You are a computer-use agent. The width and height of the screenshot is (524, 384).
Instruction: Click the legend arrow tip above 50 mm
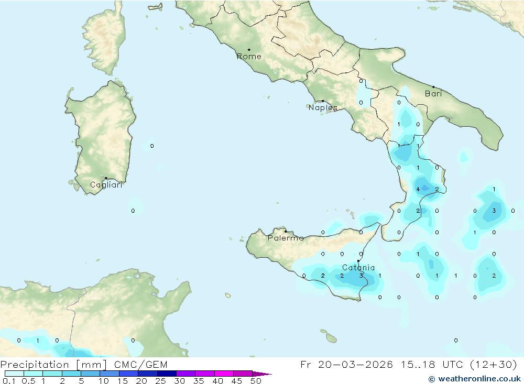coord(263,374)
